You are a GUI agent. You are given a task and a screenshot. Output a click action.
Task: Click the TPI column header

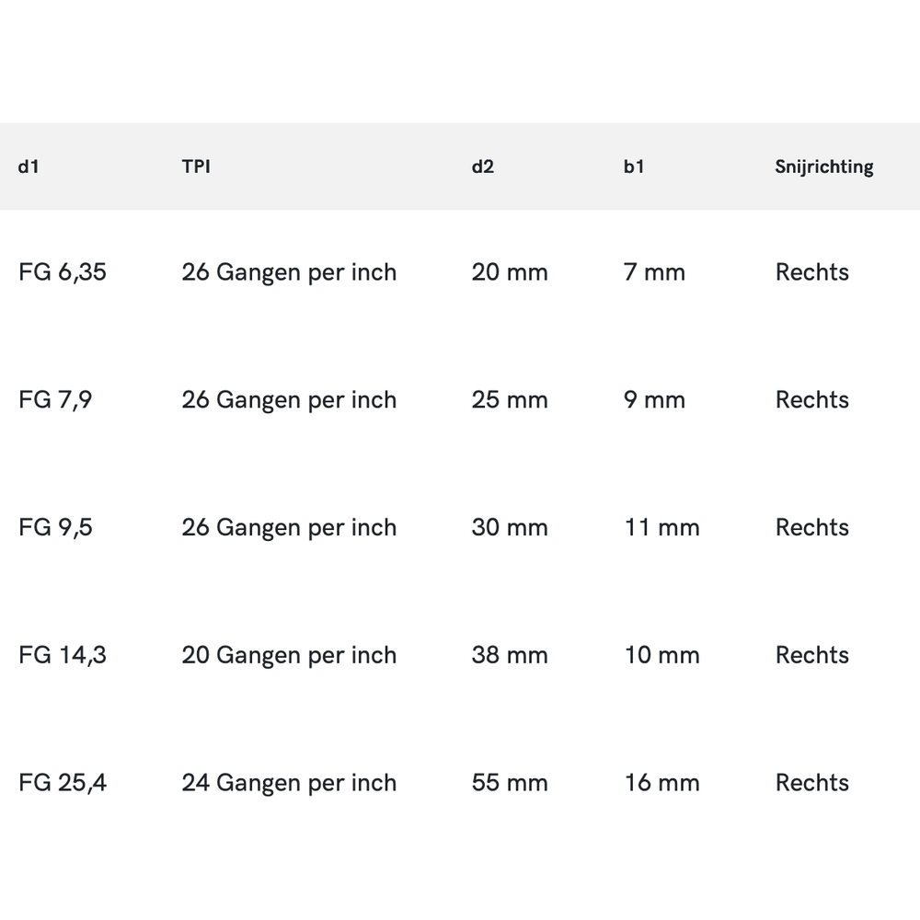click(196, 167)
